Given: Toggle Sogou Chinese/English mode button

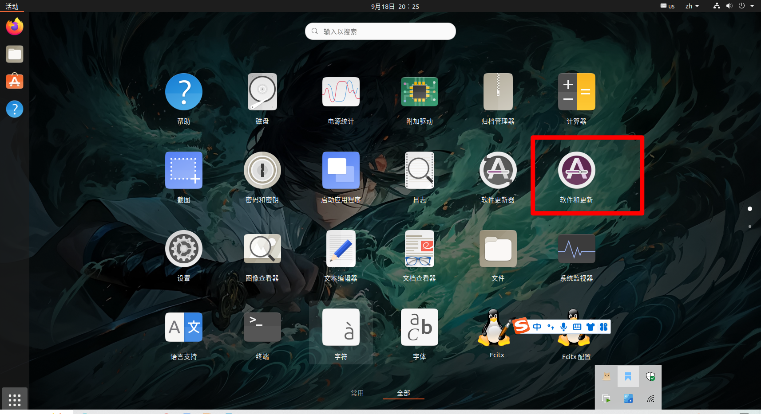Looking at the screenshot, I should tap(537, 327).
